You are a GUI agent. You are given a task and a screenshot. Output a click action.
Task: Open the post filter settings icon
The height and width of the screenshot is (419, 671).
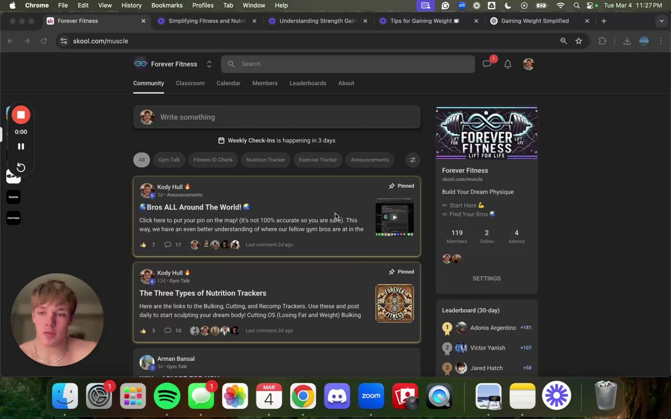pyautogui.click(x=413, y=160)
